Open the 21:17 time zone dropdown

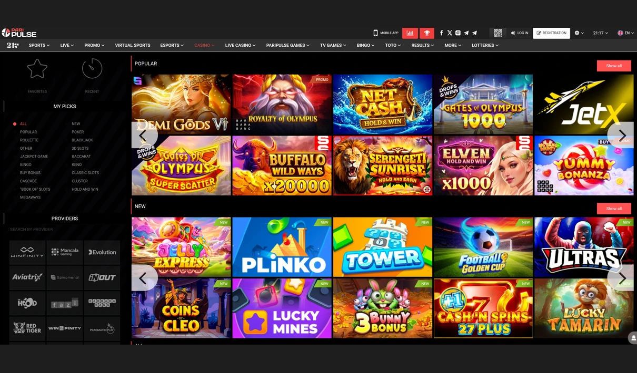(x=601, y=33)
